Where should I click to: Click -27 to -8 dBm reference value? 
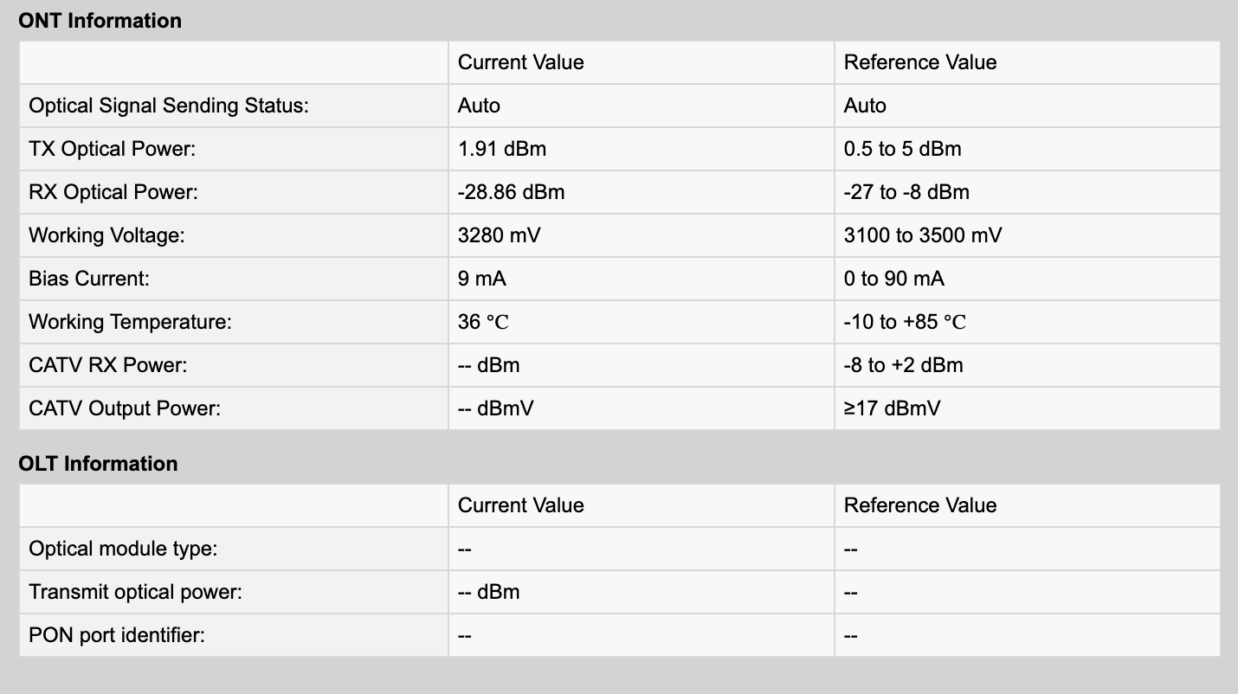pyautogui.click(x=906, y=192)
